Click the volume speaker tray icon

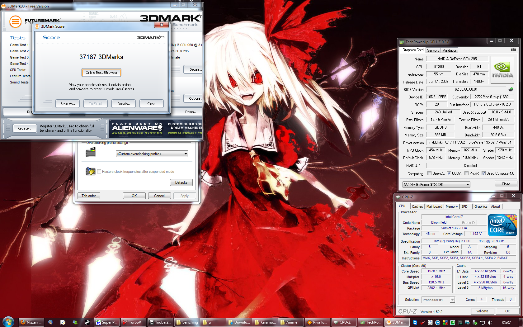pyautogui.click(x=490, y=323)
